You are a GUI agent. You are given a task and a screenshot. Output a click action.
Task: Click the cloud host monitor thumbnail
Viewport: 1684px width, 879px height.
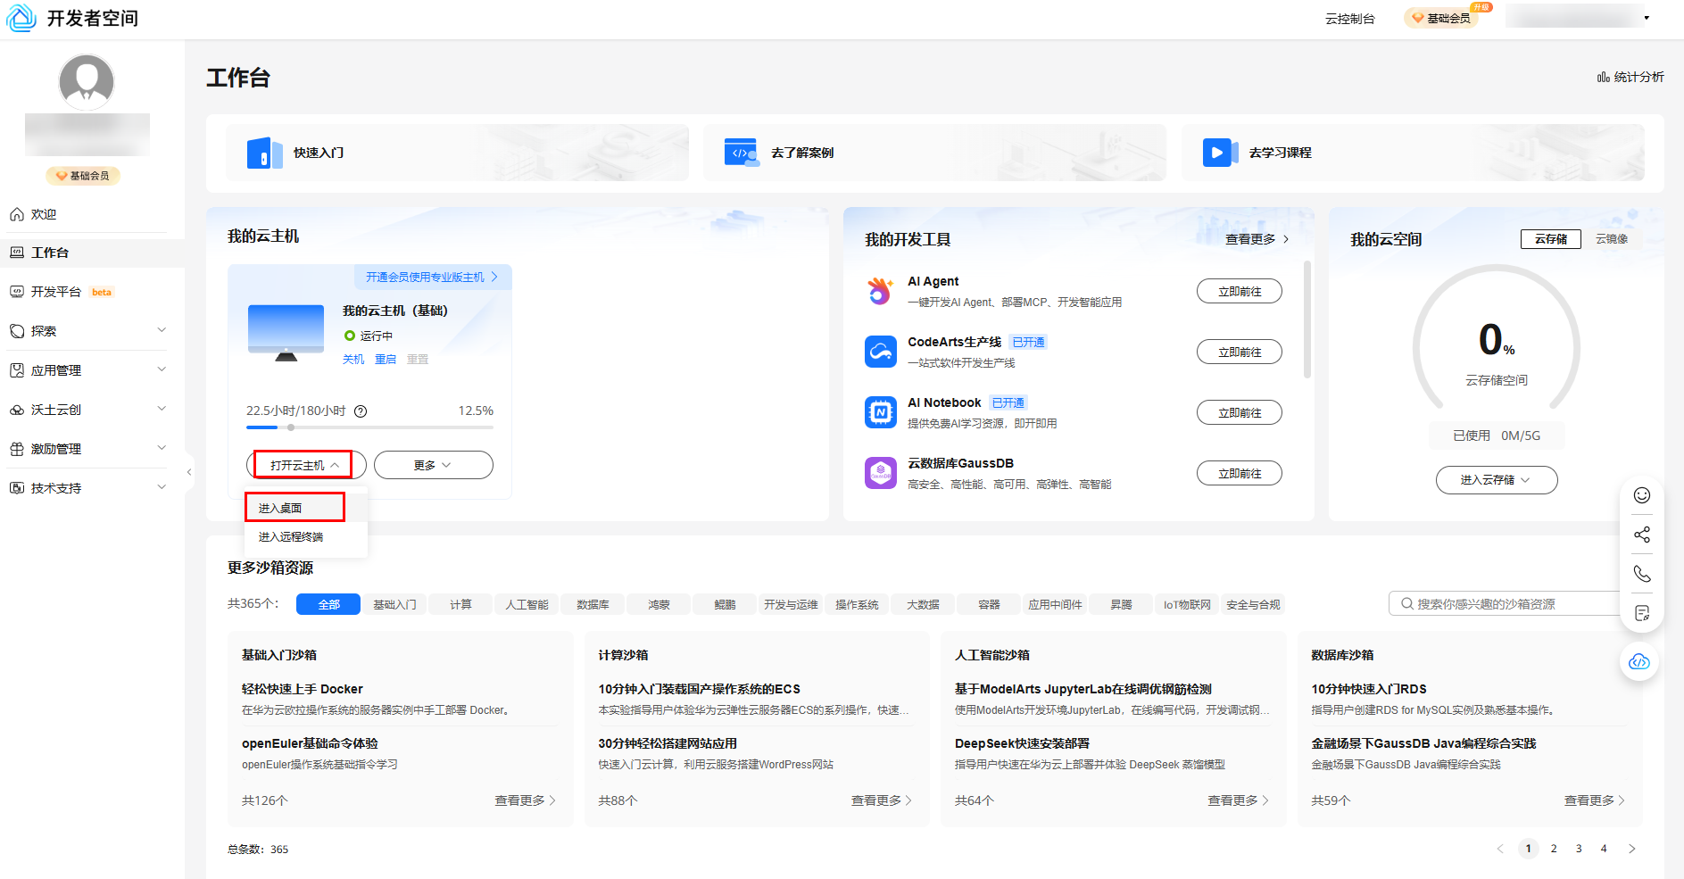pyautogui.click(x=286, y=333)
